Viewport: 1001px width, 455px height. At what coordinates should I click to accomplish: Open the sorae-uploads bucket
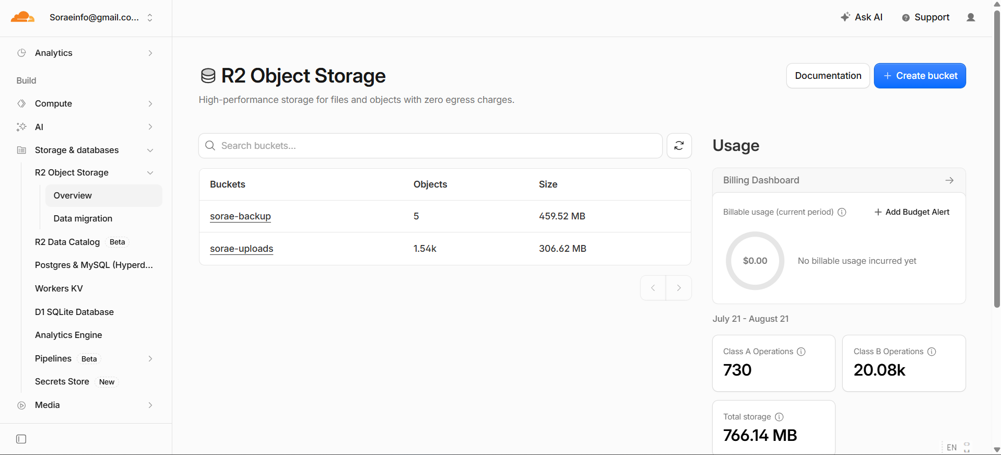tap(241, 249)
